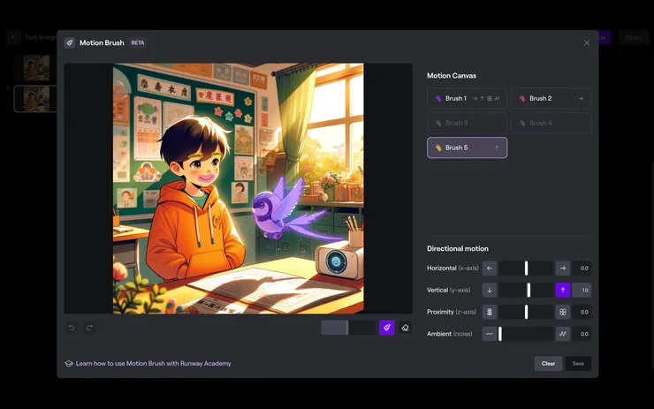Click the Directional motion heading
Image resolution: width=654 pixels, height=409 pixels.
click(x=458, y=248)
